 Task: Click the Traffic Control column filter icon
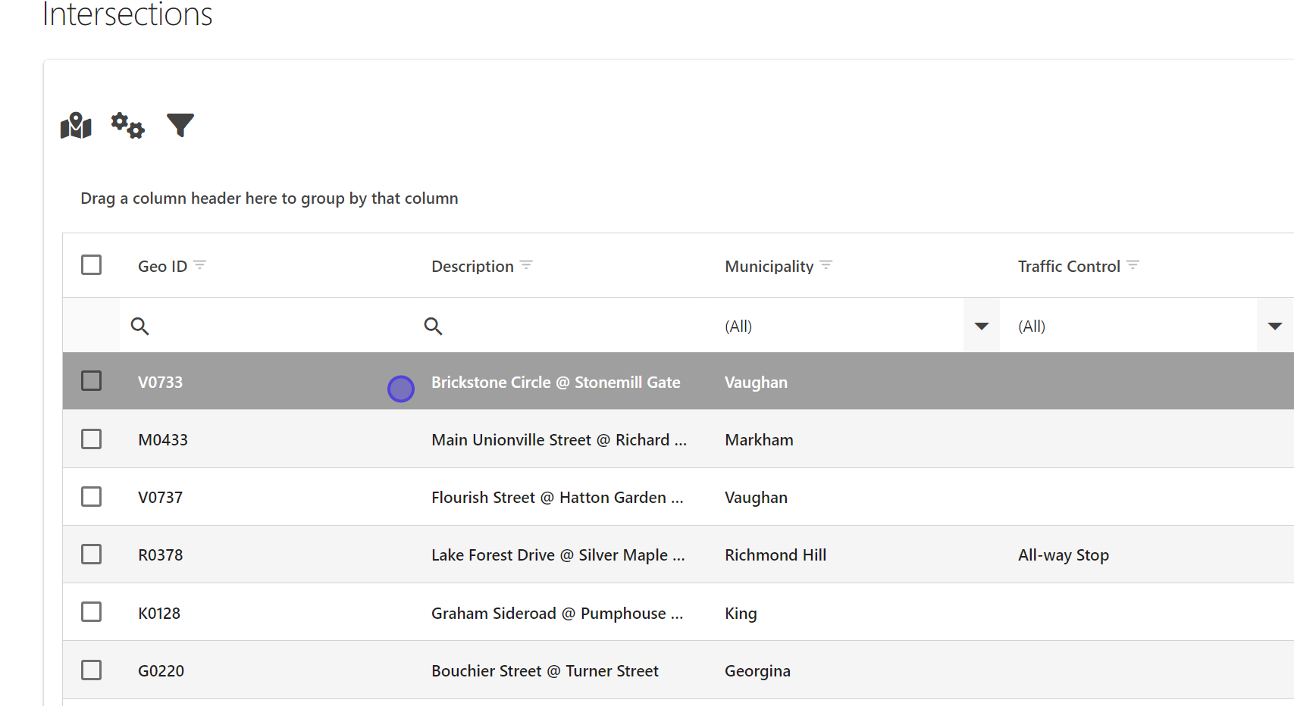(x=1133, y=265)
